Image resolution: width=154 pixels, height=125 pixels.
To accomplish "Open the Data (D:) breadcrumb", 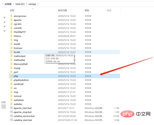I will pyautogui.click(x=20, y=4).
